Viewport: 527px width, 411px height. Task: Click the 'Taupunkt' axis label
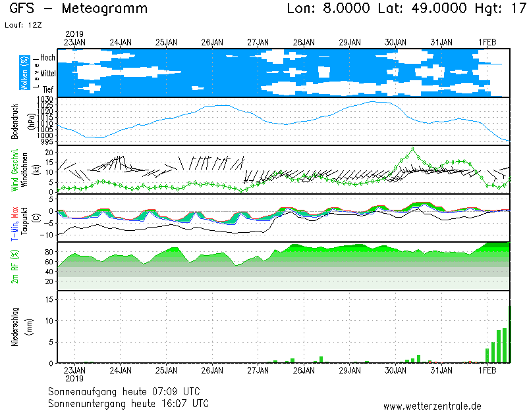24,221
